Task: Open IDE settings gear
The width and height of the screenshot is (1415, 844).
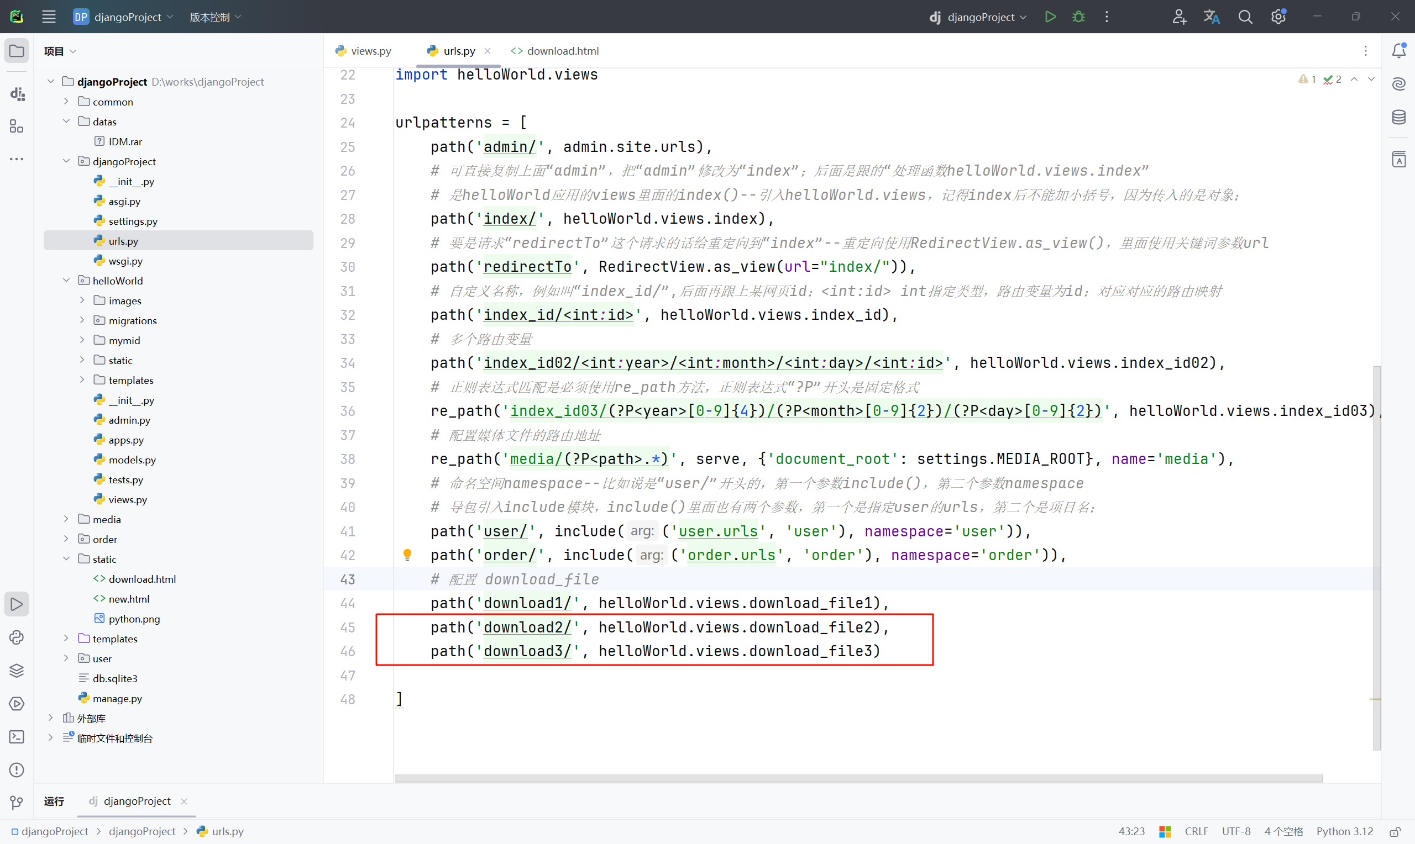Action: 1278,17
